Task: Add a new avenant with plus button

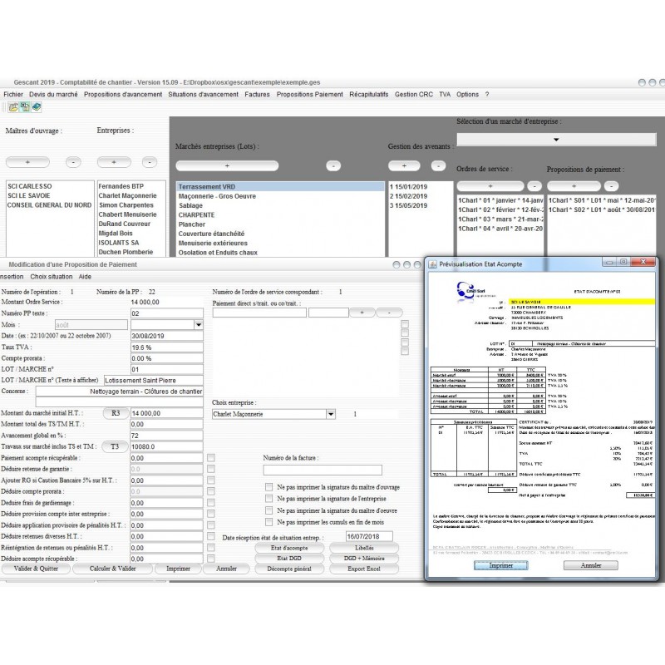Action: pyautogui.click(x=404, y=165)
